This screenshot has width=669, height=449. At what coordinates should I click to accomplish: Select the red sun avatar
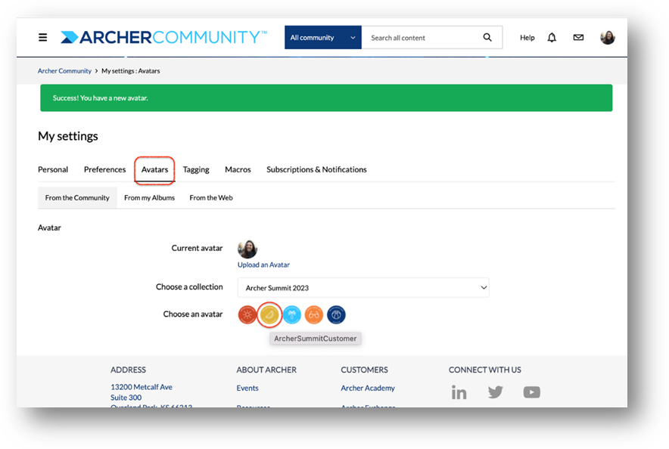[247, 314]
